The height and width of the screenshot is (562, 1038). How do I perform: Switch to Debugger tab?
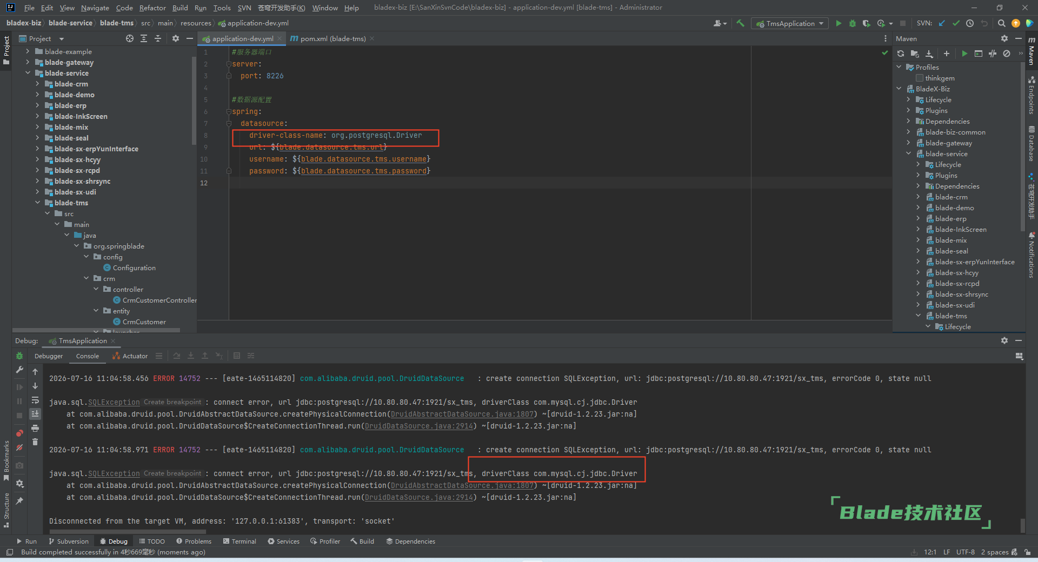pos(49,356)
